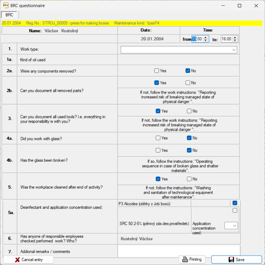Click the checker name Kostelný Václav
This screenshot has width=265, height=265.
tap(137, 239)
